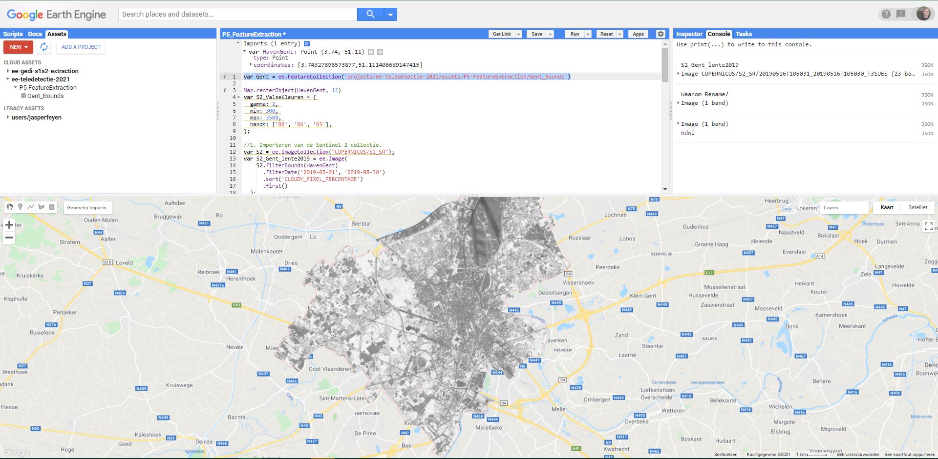Open the Layers map control

(844, 208)
